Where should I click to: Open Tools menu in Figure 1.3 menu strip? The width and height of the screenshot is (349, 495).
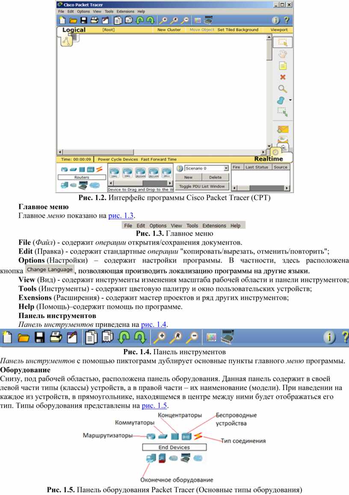[x=192, y=226]
